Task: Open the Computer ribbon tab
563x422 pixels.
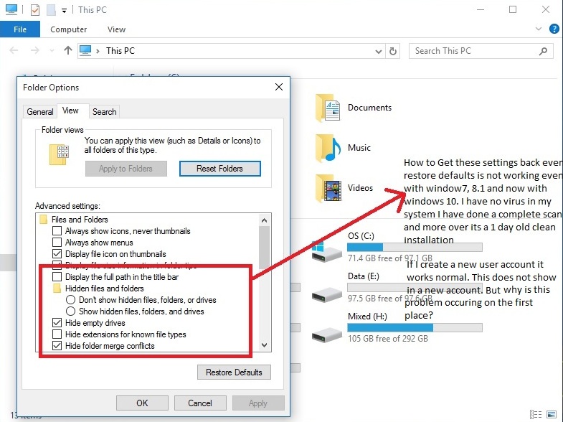Action: coord(69,29)
